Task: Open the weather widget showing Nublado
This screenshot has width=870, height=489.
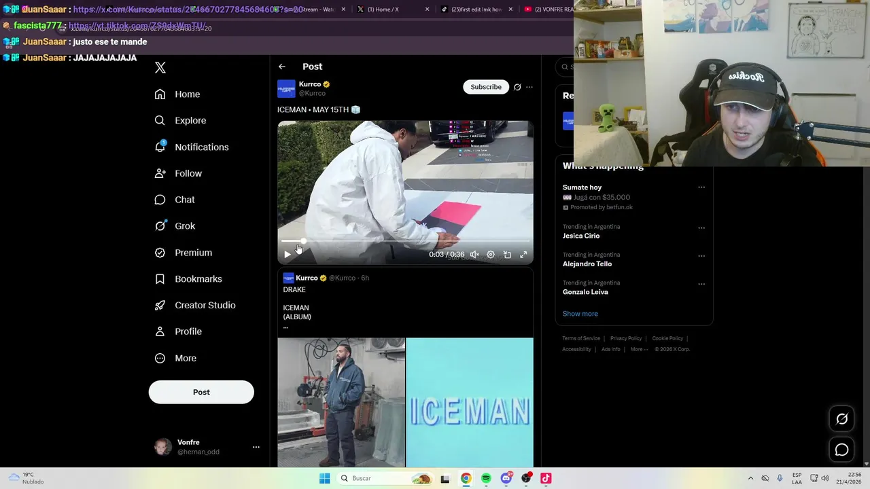Action: point(26,478)
